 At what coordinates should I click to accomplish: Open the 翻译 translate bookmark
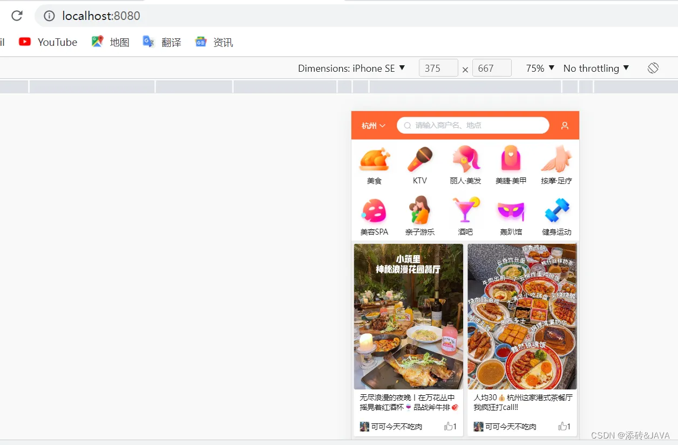[x=162, y=42]
